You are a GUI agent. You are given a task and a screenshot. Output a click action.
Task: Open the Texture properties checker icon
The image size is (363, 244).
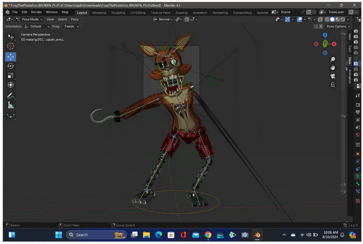358,201
